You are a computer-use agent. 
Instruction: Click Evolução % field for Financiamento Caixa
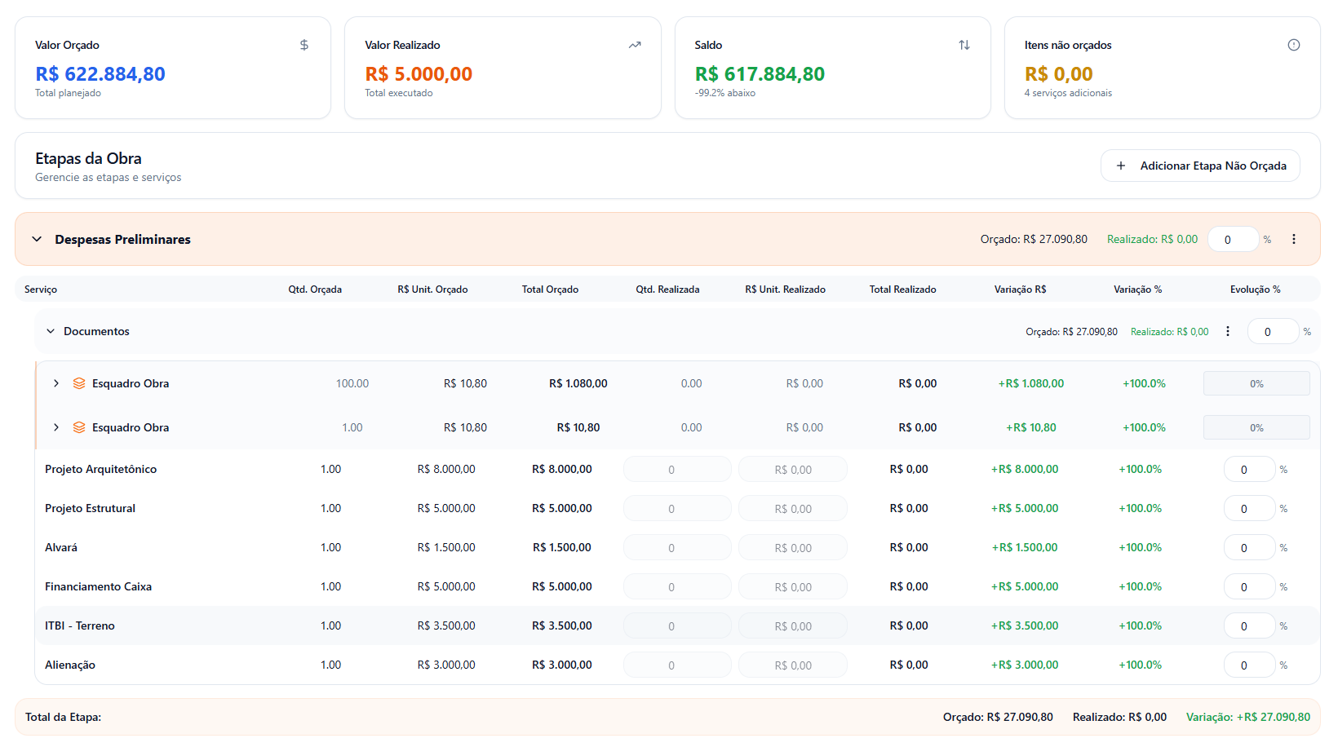(1248, 586)
